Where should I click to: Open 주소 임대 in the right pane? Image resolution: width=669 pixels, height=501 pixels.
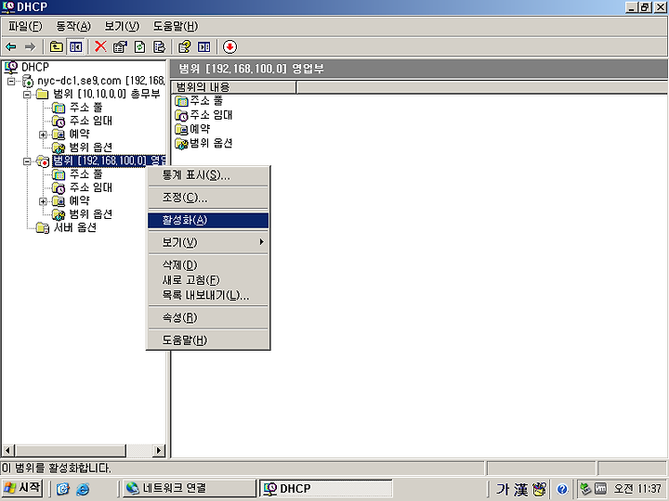click(x=203, y=115)
